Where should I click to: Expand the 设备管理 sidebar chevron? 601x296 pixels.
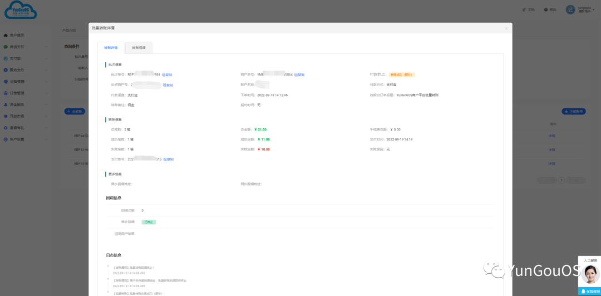46,82
